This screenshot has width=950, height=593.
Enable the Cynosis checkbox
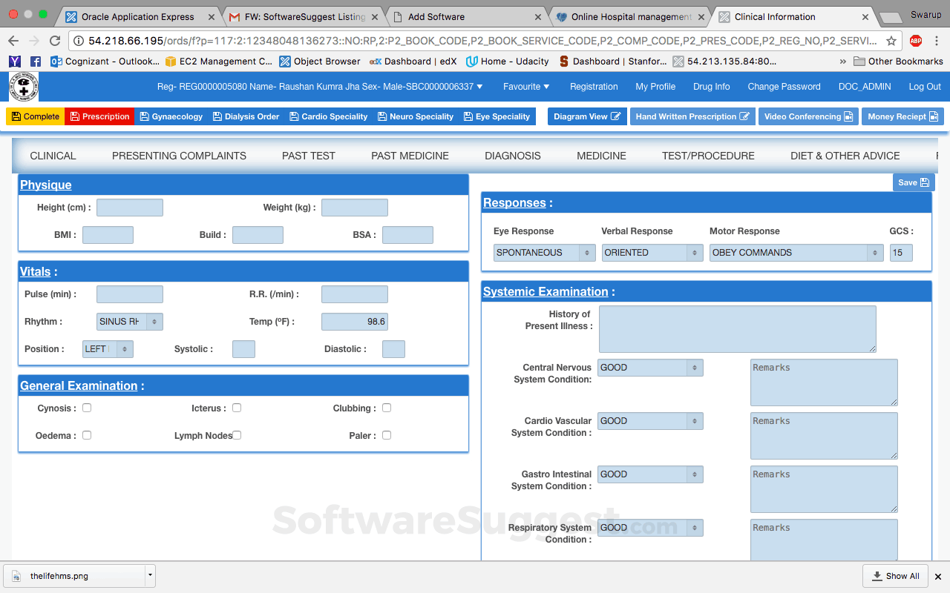pos(87,408)
